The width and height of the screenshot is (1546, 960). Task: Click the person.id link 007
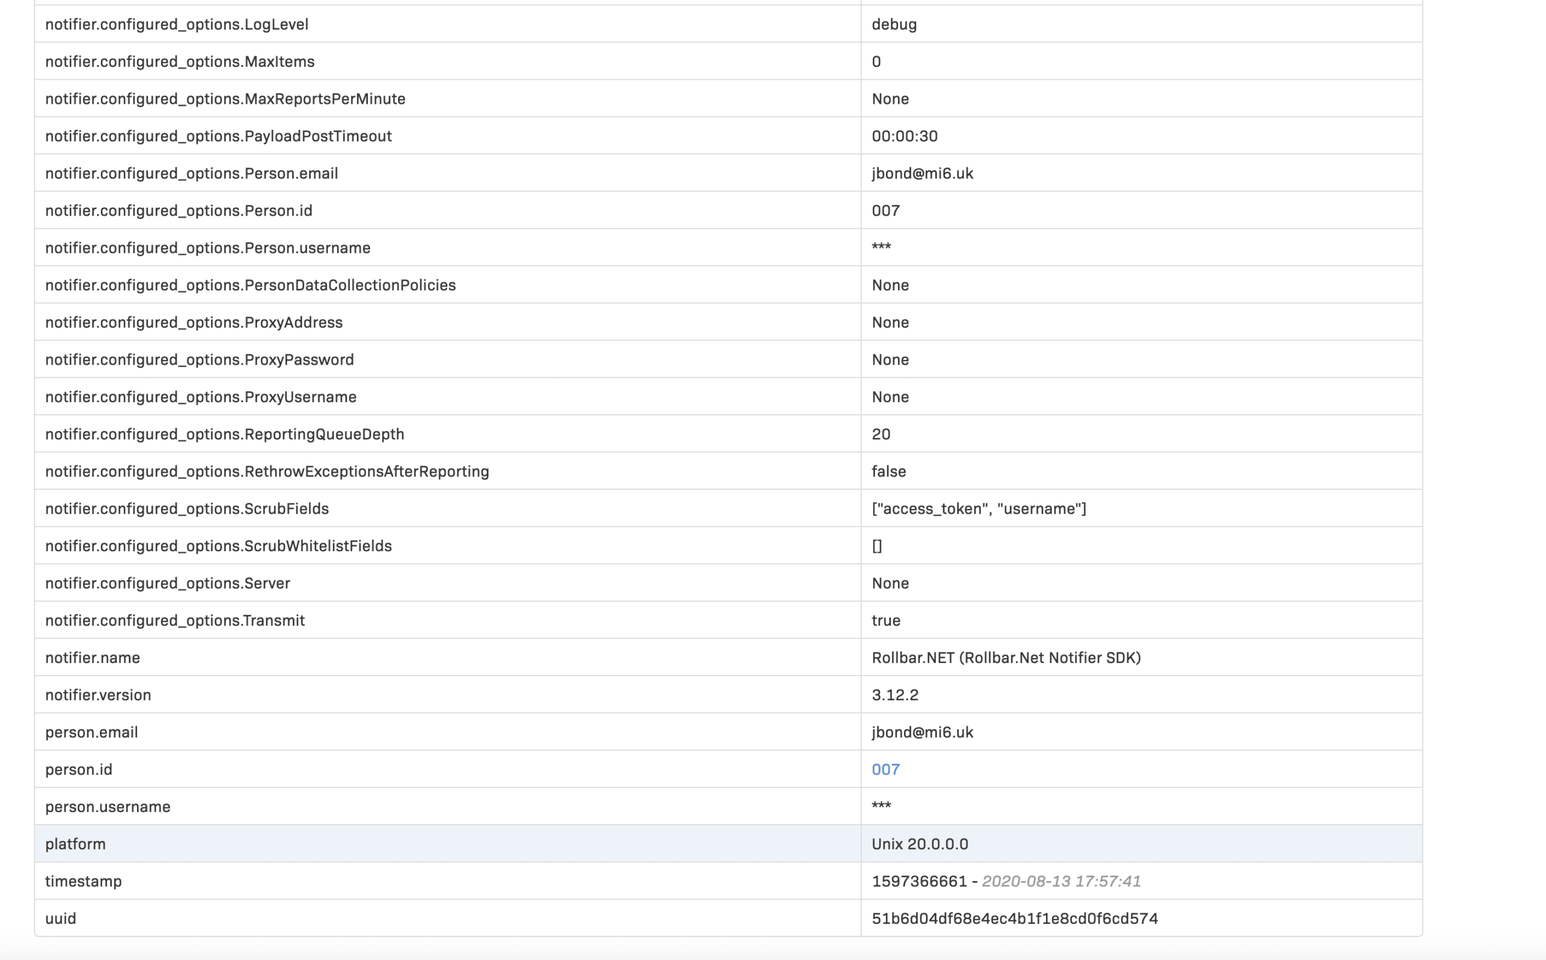pyautogui.click(x=885, y=769)
